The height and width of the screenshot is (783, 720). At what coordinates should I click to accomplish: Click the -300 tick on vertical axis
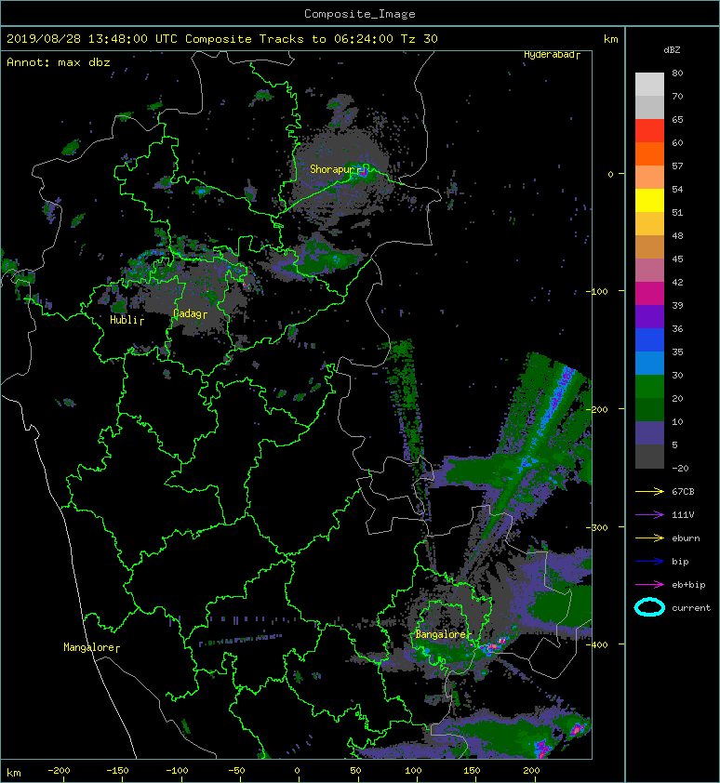tap(597, 527)
